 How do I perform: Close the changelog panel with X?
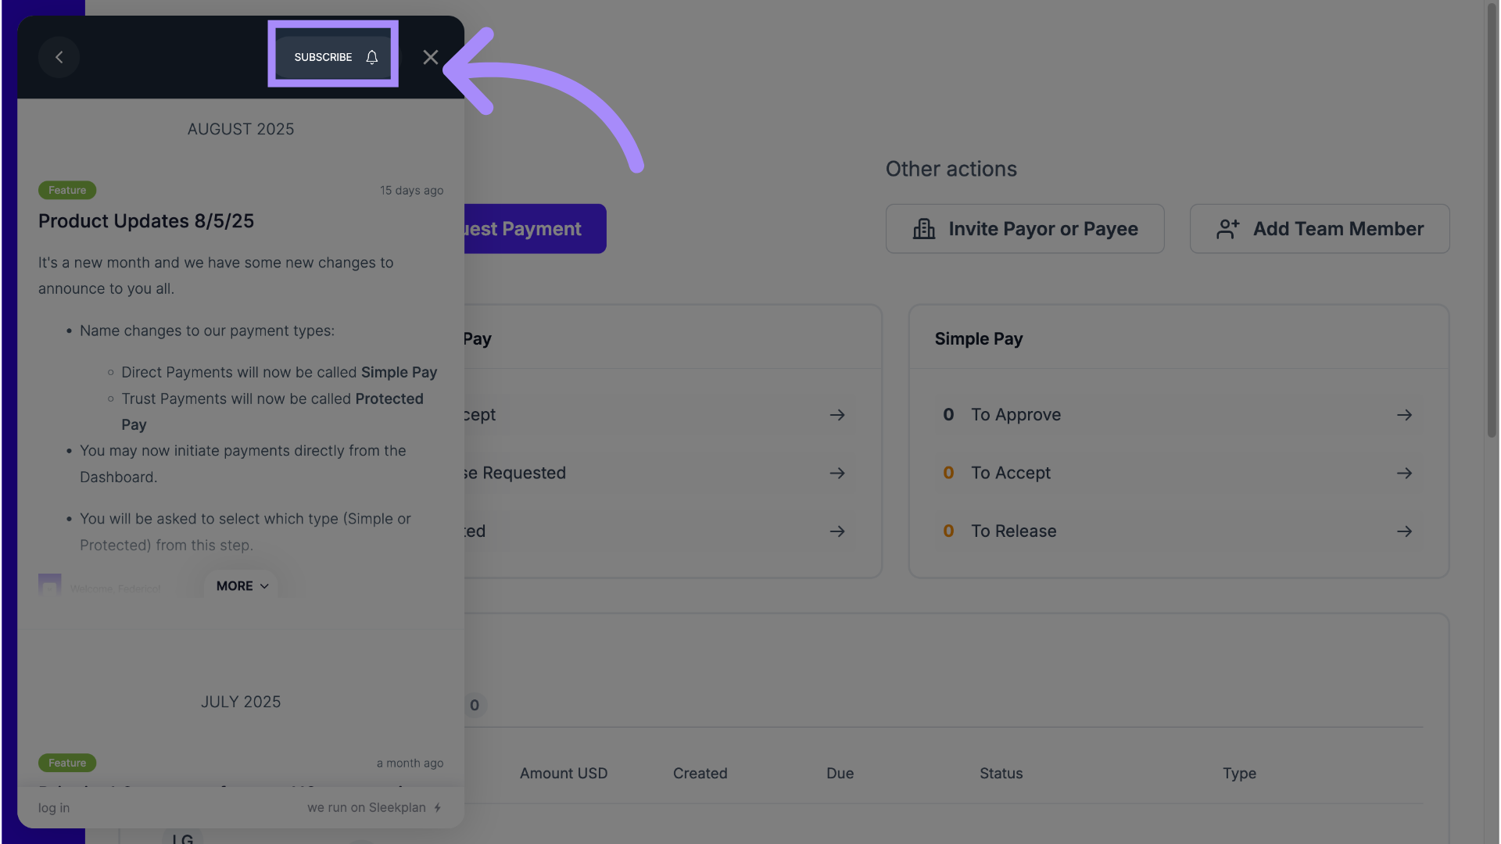[430, 57]
